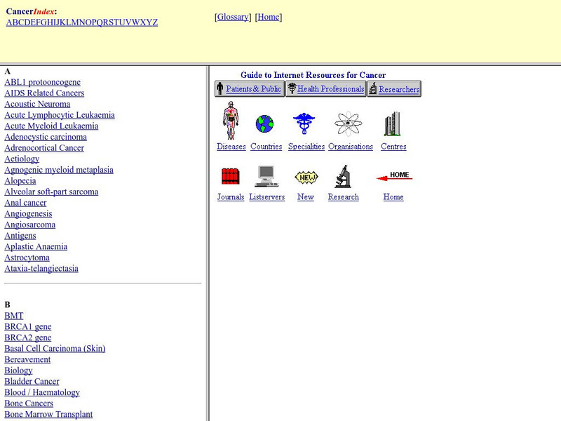Open the Bereavement entry
The width and height of the screenshot is (561, 421).
pos(27,359)
